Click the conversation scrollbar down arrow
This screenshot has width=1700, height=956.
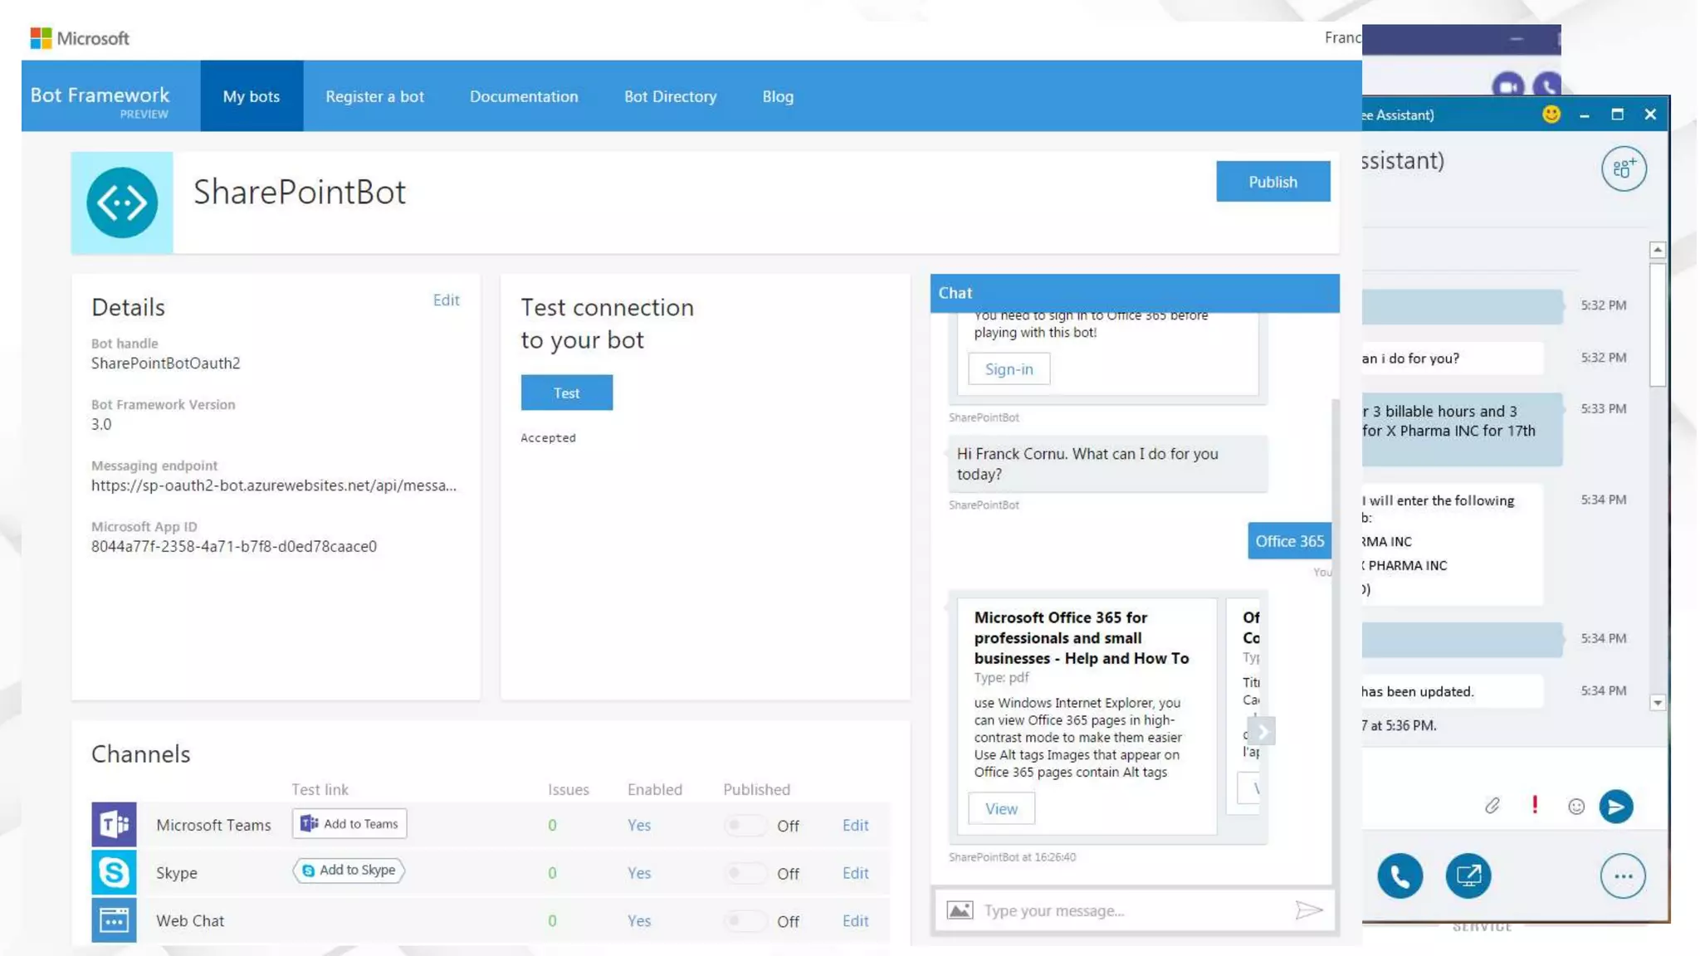(1657, 703)
